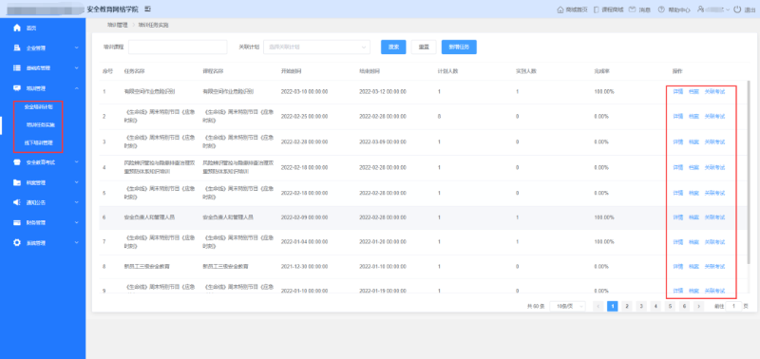Click the gear icon of 系统管理
The height and width of the screenshot is (359, 760).
17,243
